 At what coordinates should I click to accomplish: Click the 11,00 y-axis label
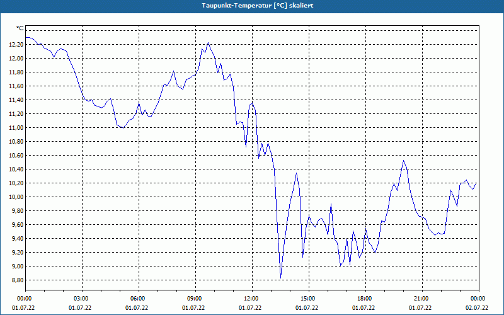pos(16,128)
